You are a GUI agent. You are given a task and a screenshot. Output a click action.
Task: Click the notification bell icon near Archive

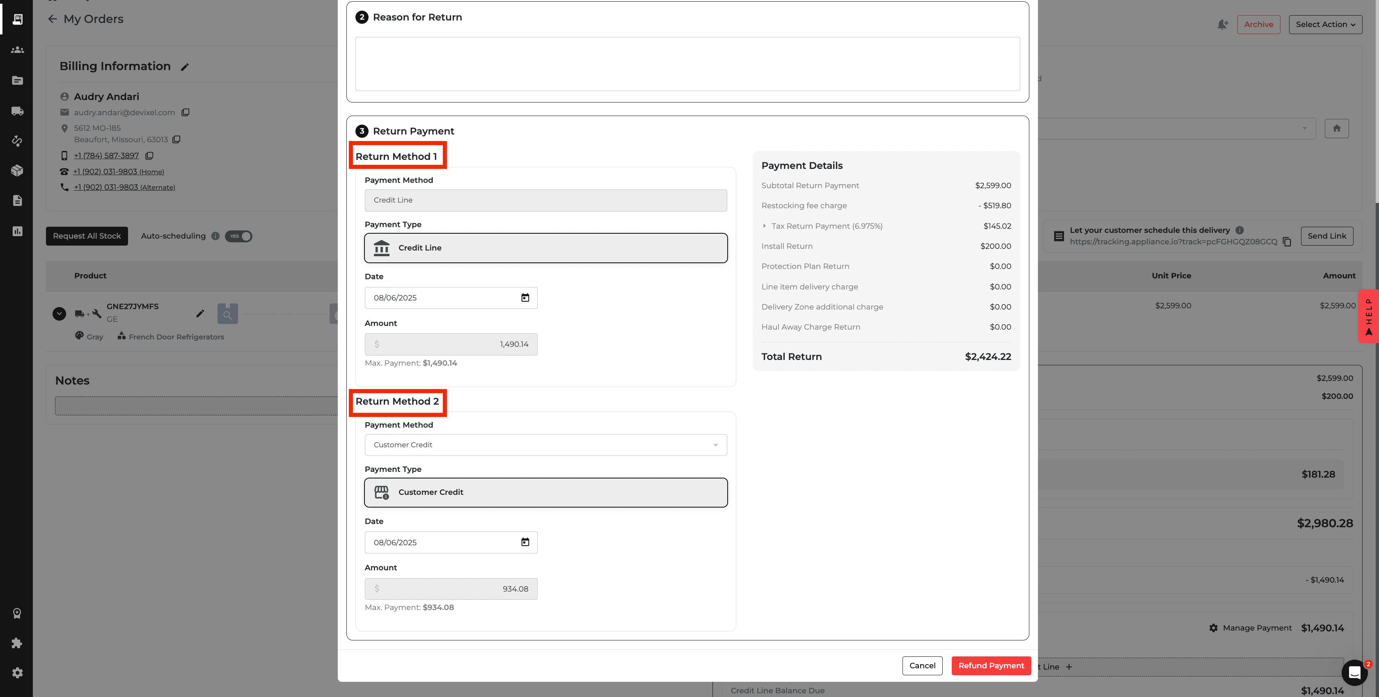pyautogui.click(x=1222, y=25)
